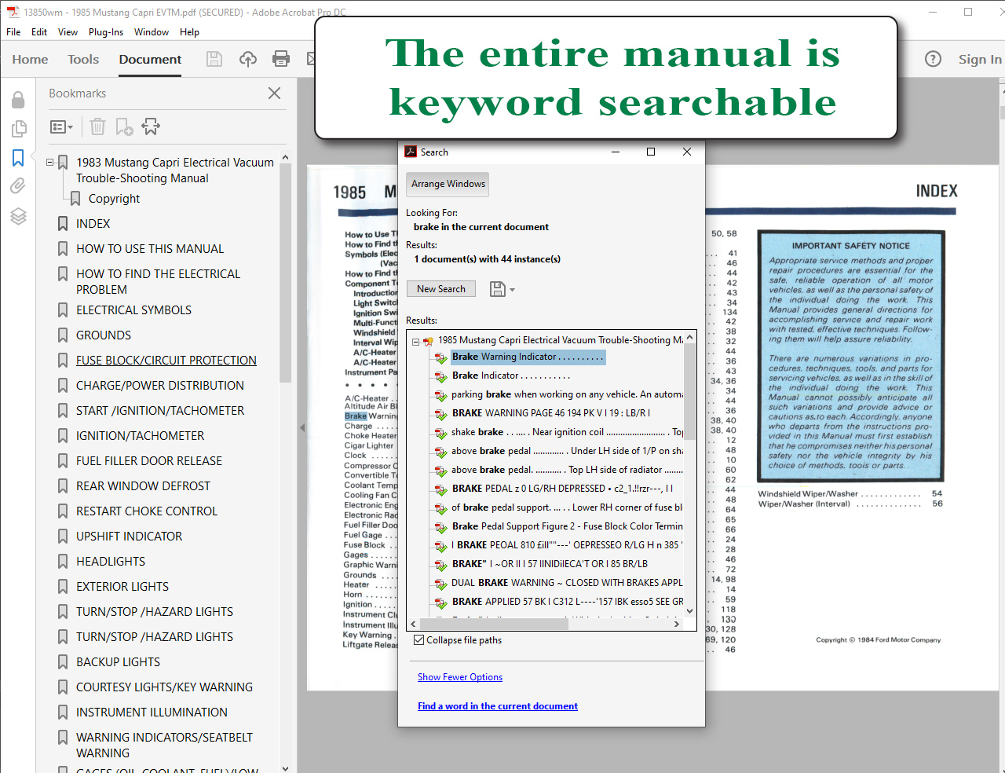
Task: Select the Brake Warning Indicator search result
Action: [x=528, y=357]
